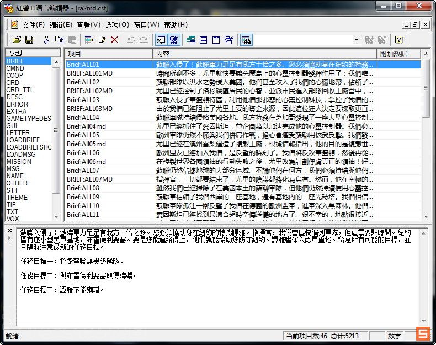Click the Cut scissors icon
This screenshot has height=345, width=436.
46,40
